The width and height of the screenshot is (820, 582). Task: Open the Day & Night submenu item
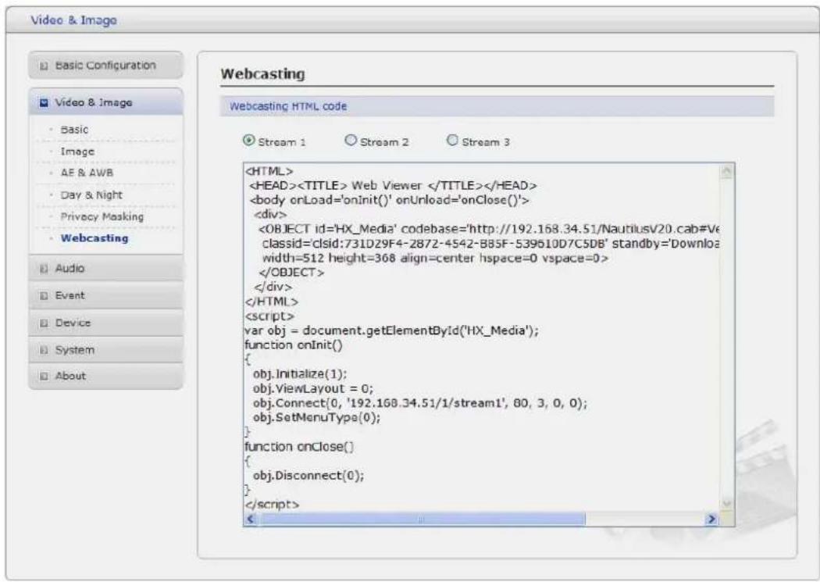pyautogui.click(x=91, y=195)
